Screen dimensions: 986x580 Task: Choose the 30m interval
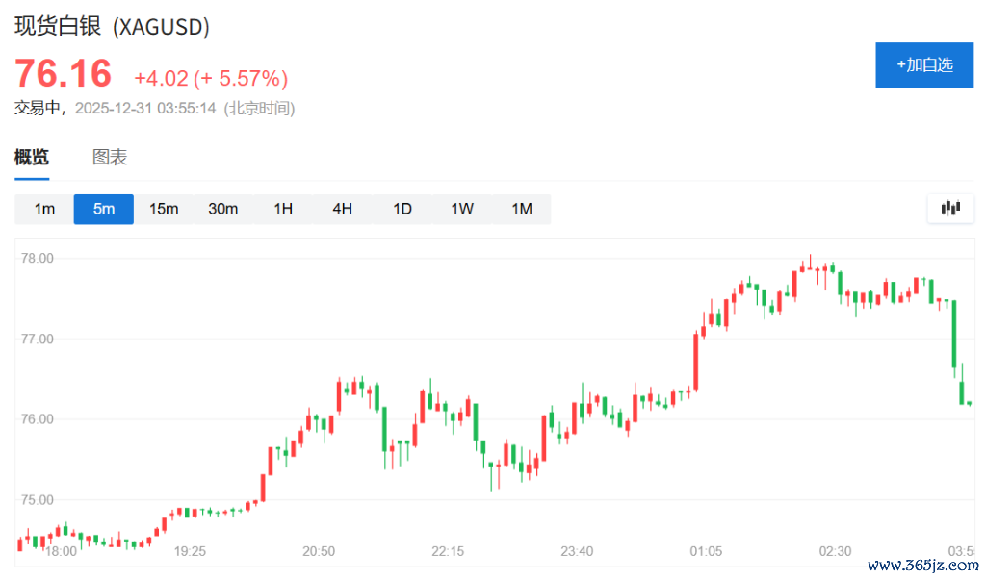coord(223,209)
